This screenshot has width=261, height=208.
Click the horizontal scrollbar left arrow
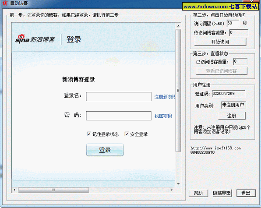point(14,190)
